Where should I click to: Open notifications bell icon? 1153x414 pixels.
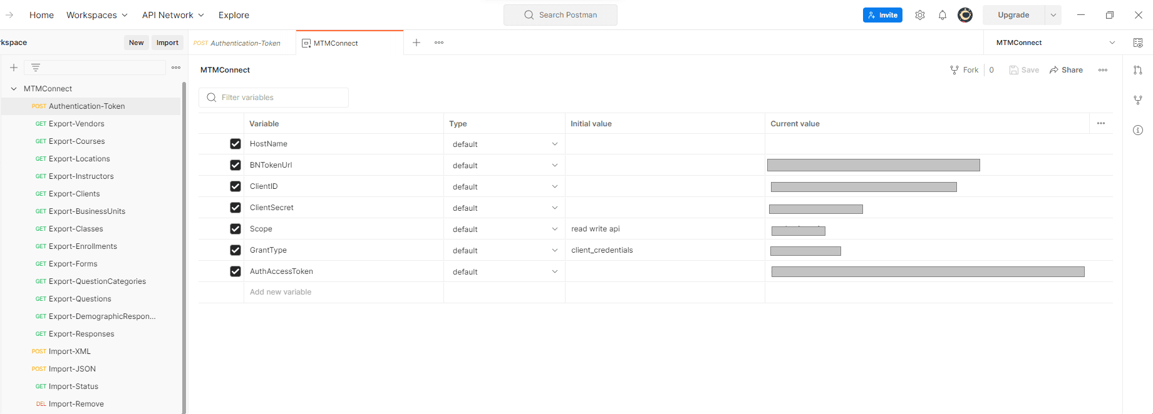click(943, 15)
